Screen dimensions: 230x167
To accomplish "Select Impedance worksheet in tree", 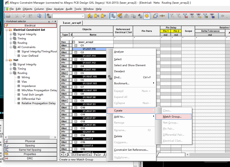I will pyautogui.click(x=29, y=86).
